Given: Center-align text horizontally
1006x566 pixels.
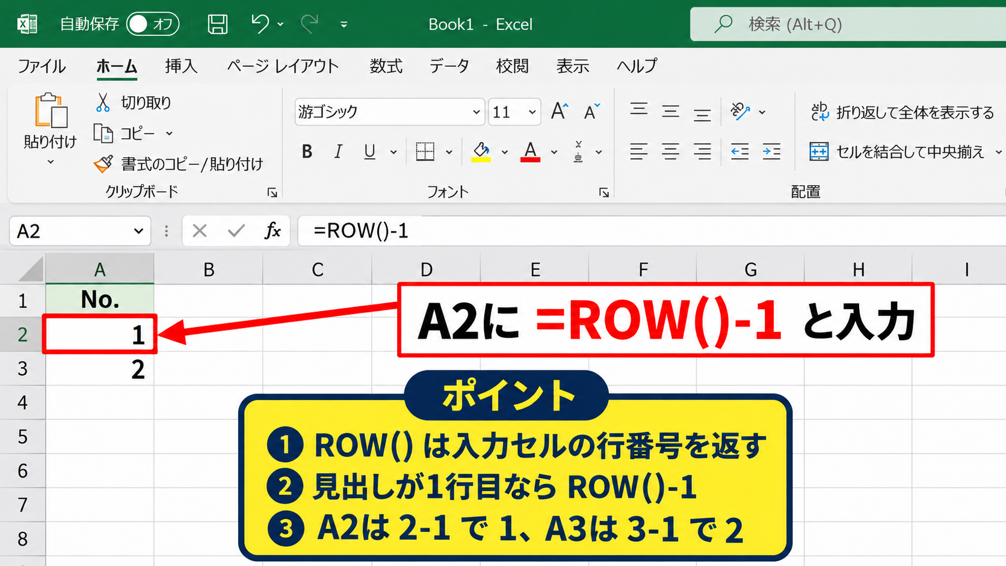Looking at the screenshot, I should click(670, 152).
